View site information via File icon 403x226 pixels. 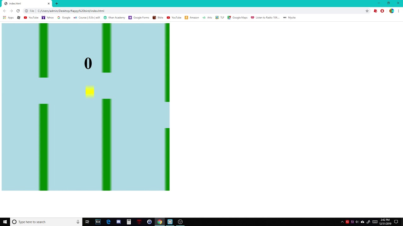30,11
